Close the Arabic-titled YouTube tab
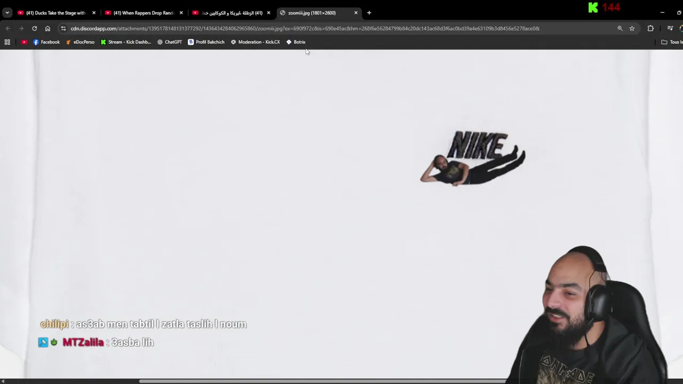683x384 pixels. [x=268, y=13]
